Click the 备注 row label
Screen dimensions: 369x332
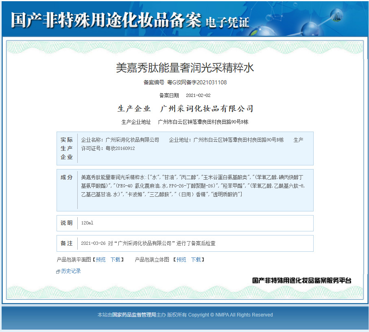pyautogui.click(x=67, y=244)
